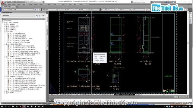Click the keyword search input field
The height and width of the screenshot is (108, 193).
[x=141, y=2]
